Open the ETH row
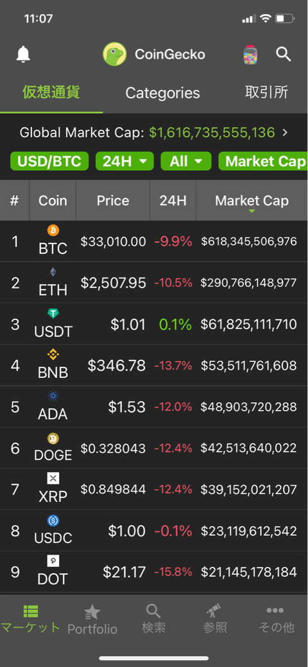The width and height of the screenshot is (308, 667). [x=154, y=283]
